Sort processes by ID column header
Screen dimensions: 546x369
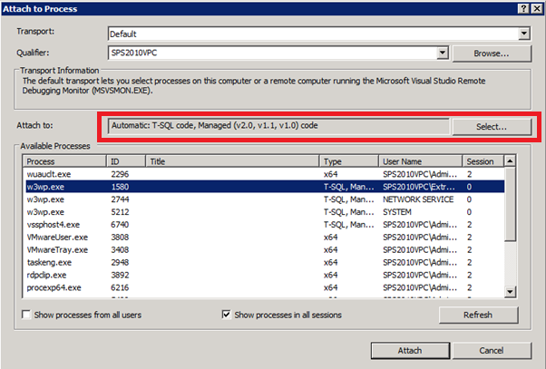pyautogui.click(x=126, y=161)
